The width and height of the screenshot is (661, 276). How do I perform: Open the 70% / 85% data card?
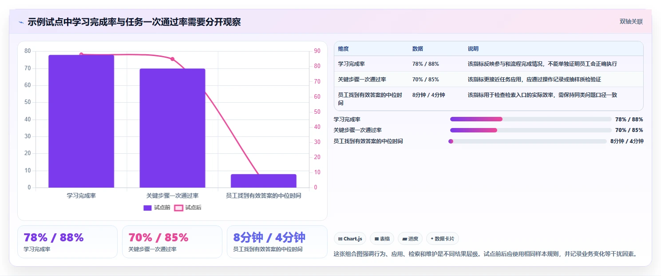click(x=172, y=242)
